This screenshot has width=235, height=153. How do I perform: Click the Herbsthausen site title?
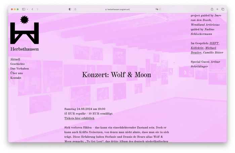coord(25,49)
